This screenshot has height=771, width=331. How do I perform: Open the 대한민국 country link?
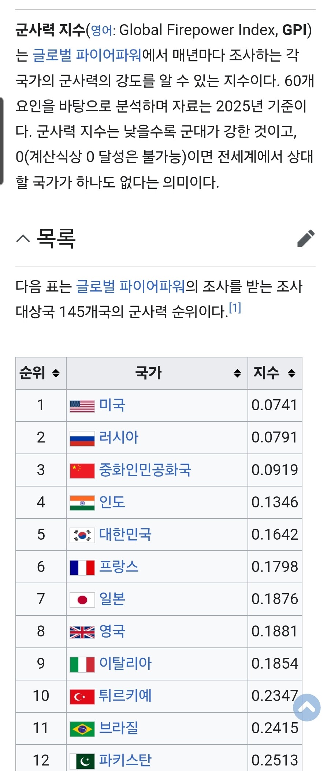point(125,535)
